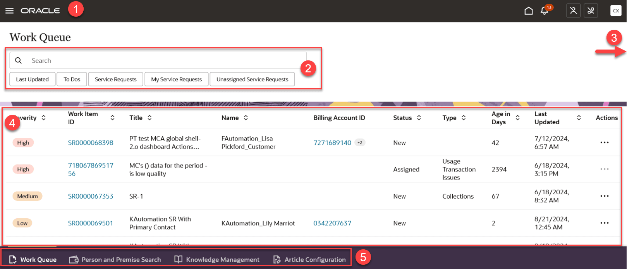
Task: Sort by the Severity column
Action: pyautogui.click(x=43, y=118)
